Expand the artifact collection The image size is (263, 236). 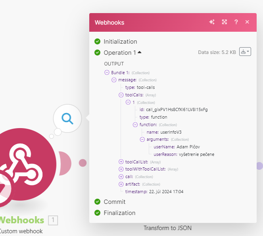(x=121, y=184)
